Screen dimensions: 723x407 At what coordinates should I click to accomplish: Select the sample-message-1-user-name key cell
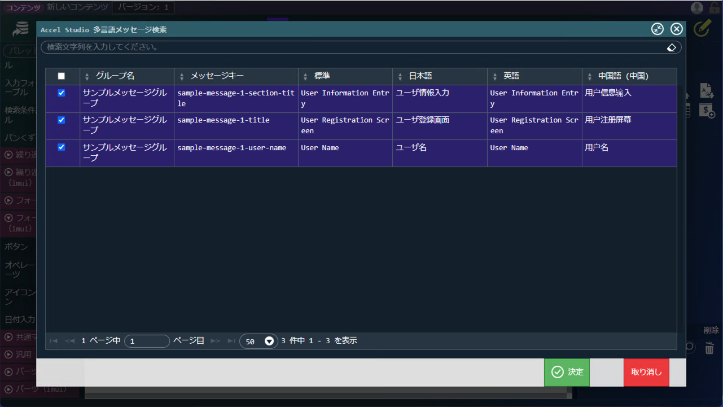click(236, 153)
